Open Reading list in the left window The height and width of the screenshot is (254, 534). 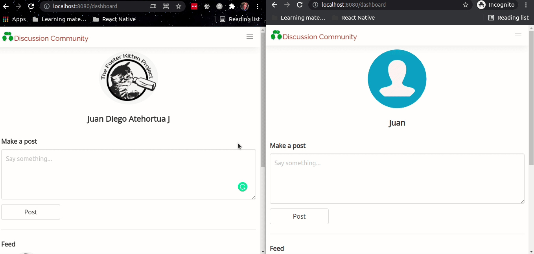click(x=240, y=19)
